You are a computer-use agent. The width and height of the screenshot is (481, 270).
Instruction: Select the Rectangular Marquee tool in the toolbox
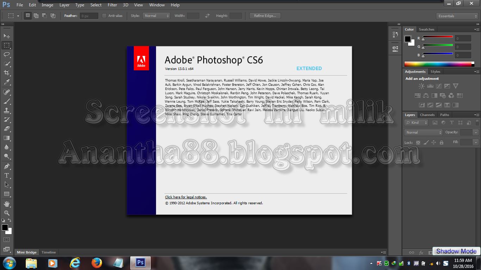tap(7, 45)
